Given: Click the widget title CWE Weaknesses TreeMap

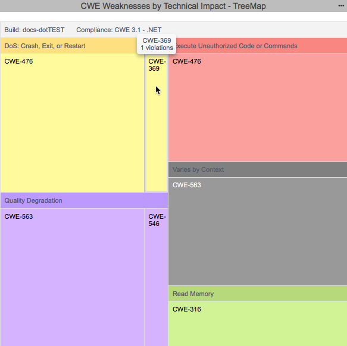Looking at the screenshot, I should coord(173,6).
